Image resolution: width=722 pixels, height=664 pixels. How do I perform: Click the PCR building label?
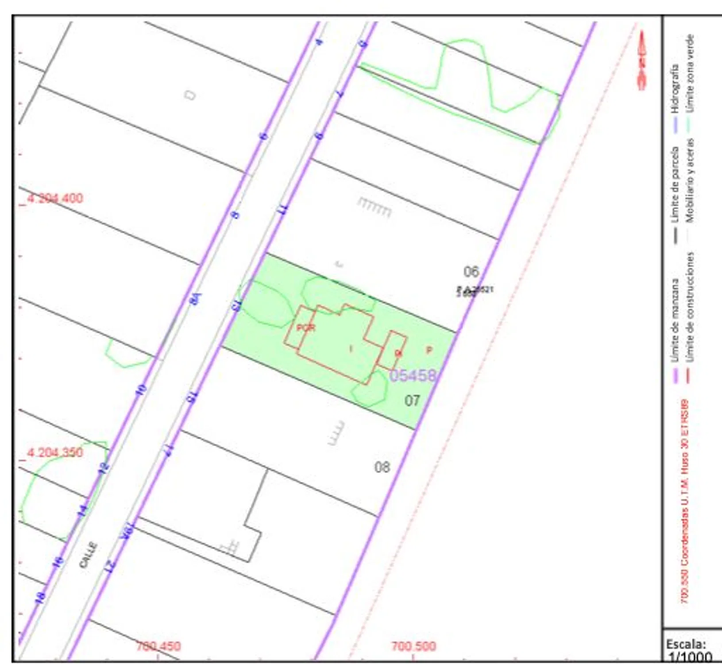coord(305,328)
